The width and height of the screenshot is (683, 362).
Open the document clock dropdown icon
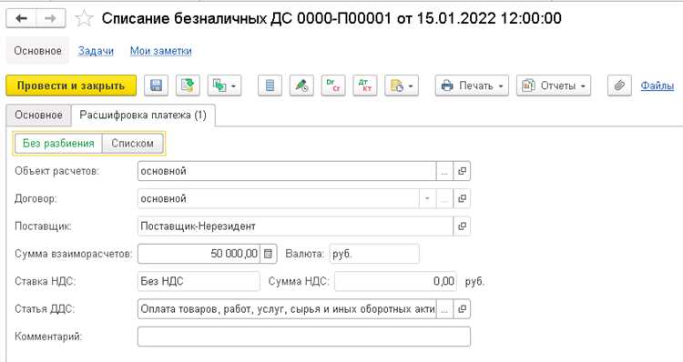pyautogui.click(x=402, y=85)
